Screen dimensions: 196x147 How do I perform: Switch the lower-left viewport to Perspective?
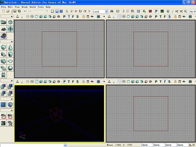pyautogui.click(x=65, y=81)
